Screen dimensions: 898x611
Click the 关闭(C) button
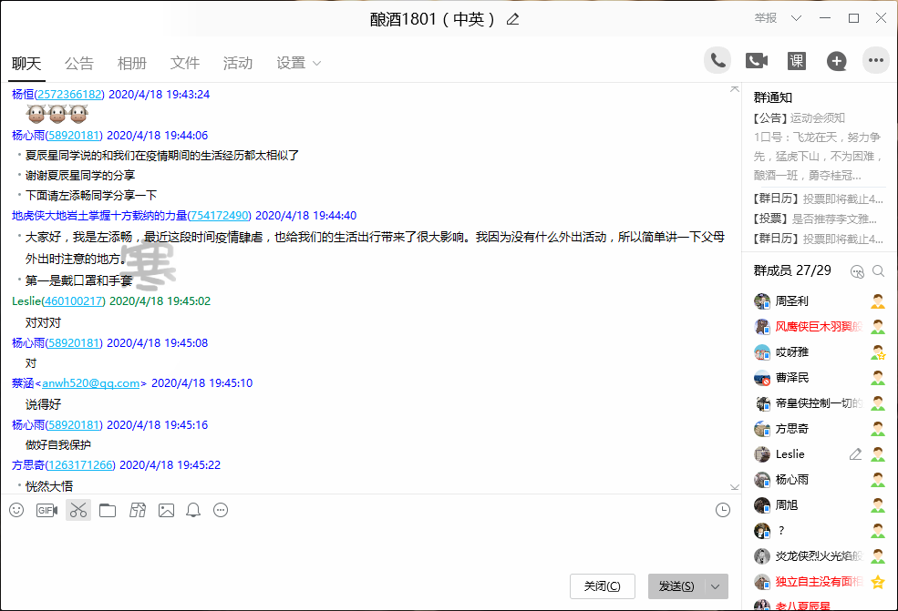tap(602, 586)
